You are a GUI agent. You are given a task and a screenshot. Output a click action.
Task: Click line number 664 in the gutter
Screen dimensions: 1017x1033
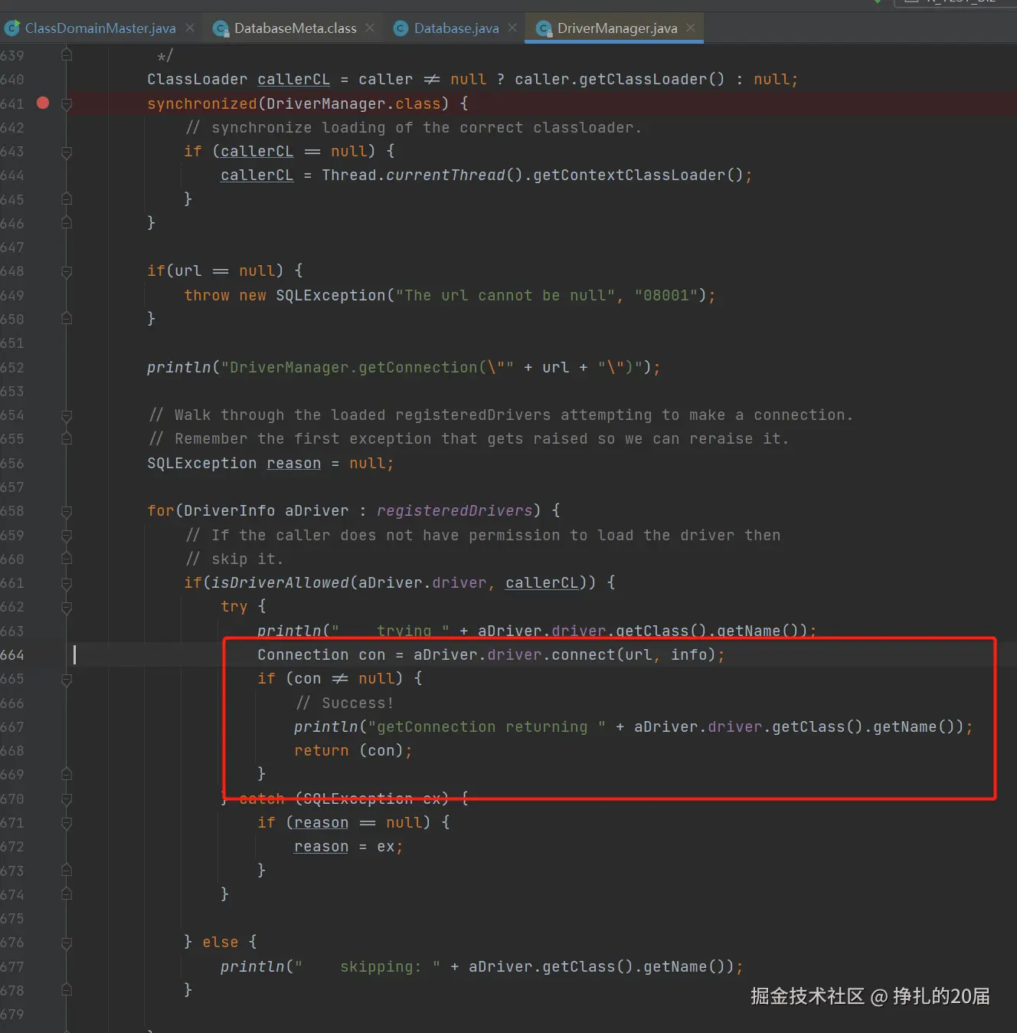[12, 655]
